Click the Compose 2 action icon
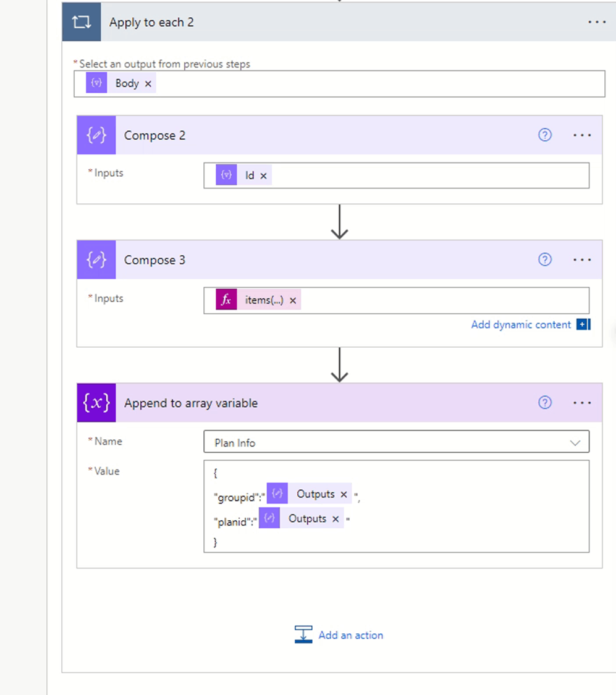The width and height of the screenshot is (616, 695). tap(96, 135)
